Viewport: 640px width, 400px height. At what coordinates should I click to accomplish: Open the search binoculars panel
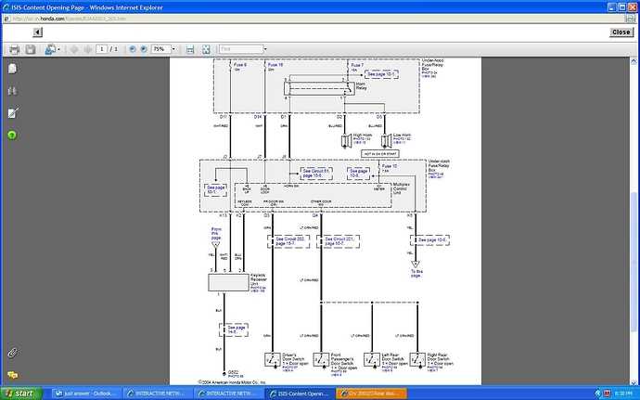click(12, 91)
